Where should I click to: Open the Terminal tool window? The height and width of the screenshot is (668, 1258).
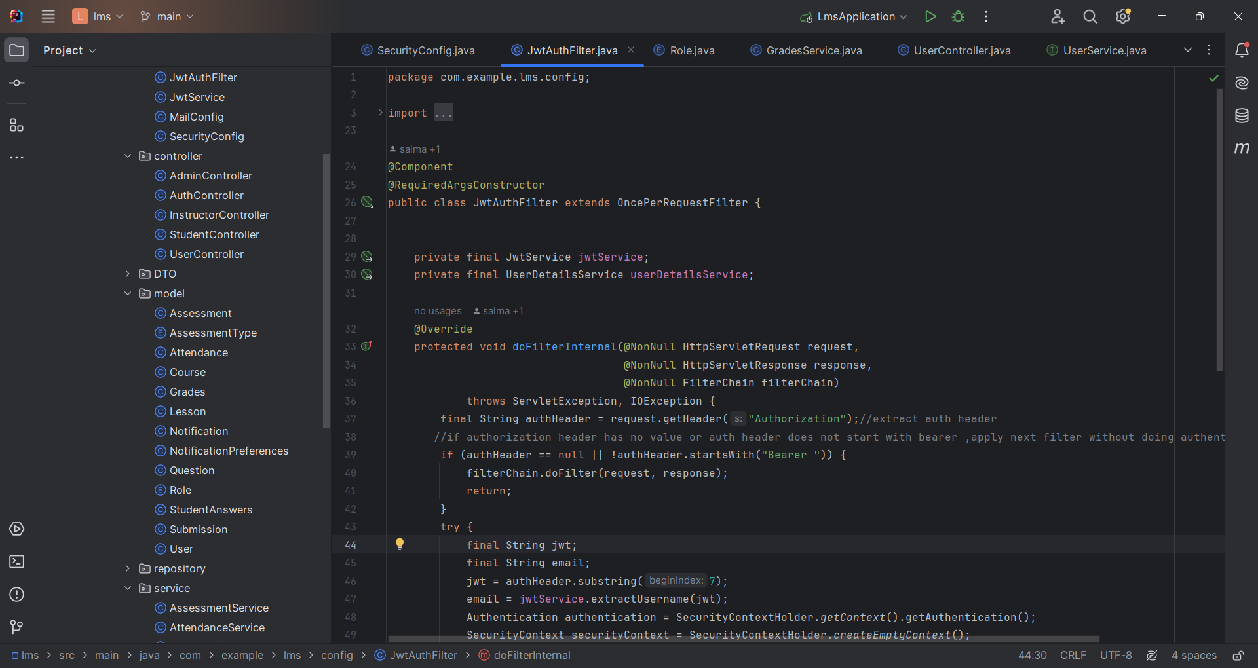(x=17, y=562)
